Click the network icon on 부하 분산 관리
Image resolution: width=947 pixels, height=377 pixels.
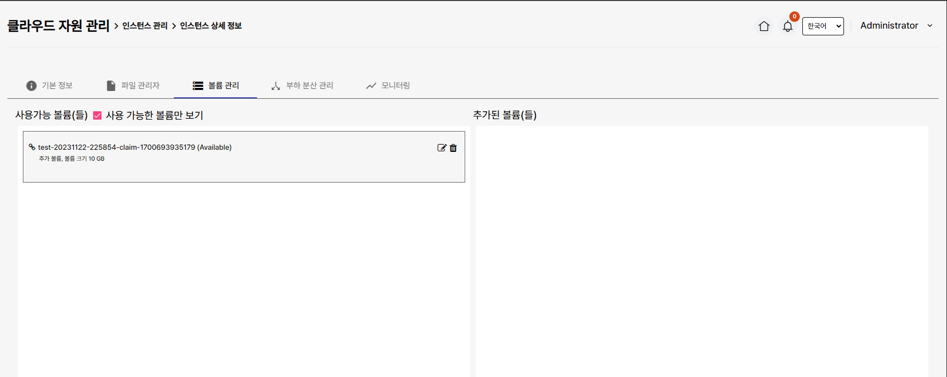point(276,86)
